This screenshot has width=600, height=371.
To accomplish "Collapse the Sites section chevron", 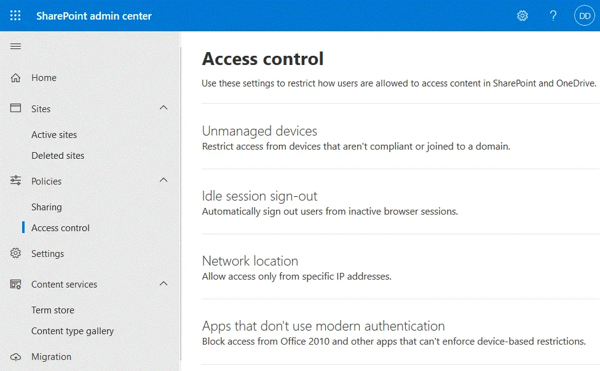I will (164, 107).
